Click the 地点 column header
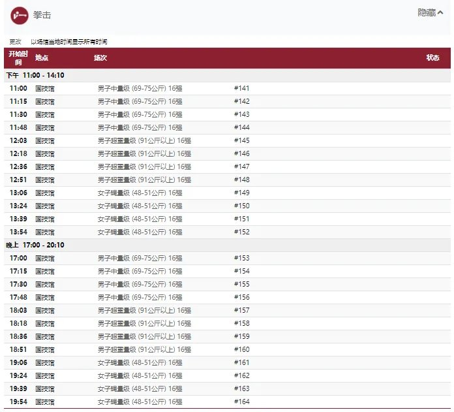The width and height of the screenshot is (454, 412). [42, 57]
